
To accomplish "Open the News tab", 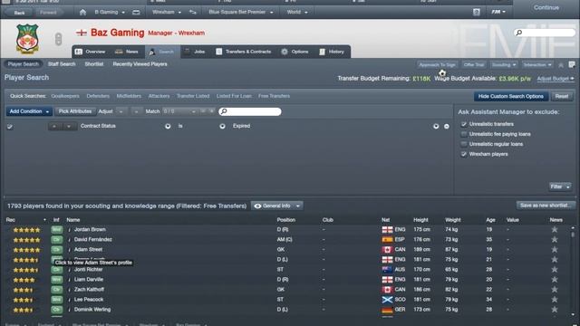I will (127, 52).
